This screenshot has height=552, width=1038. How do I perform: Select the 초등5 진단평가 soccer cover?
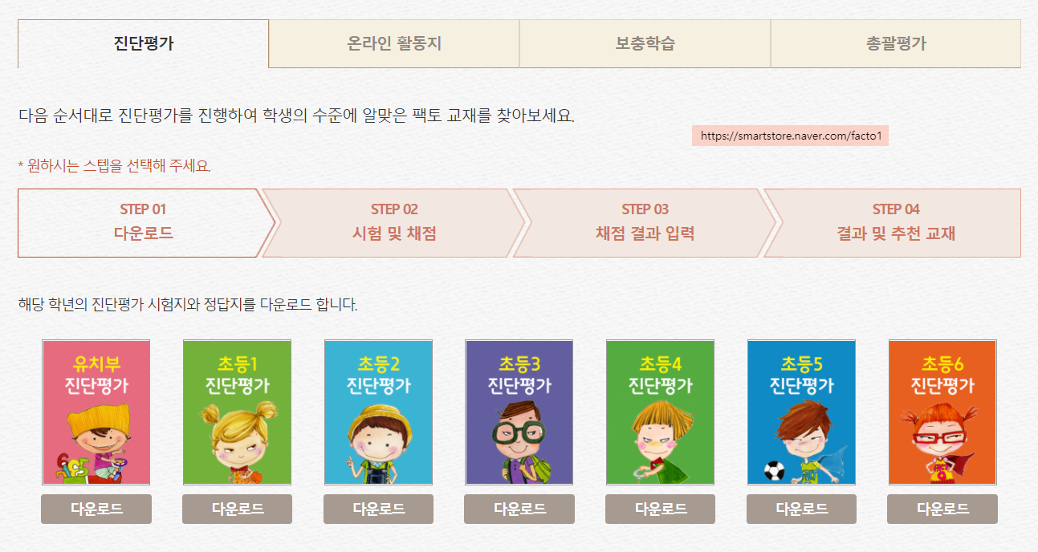(x=801, y=412)
